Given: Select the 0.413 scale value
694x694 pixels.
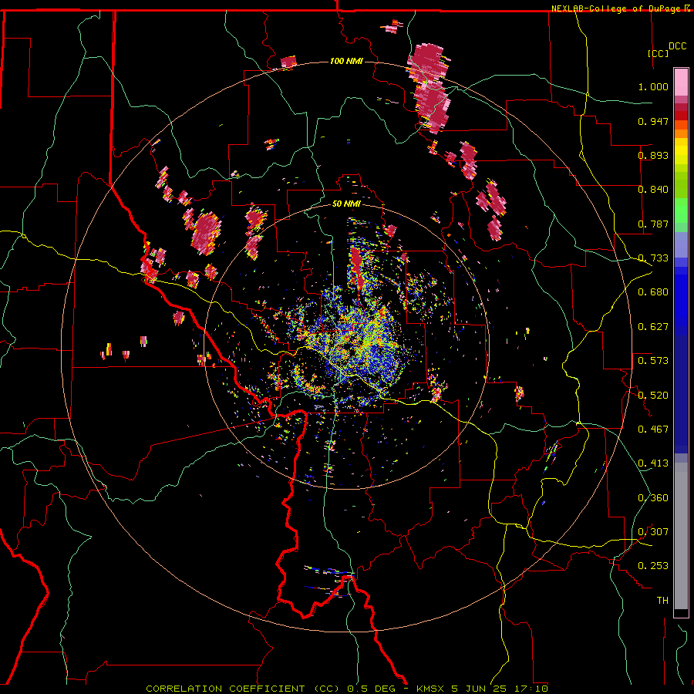Looking at the screenshot, I should click(653, 463).
